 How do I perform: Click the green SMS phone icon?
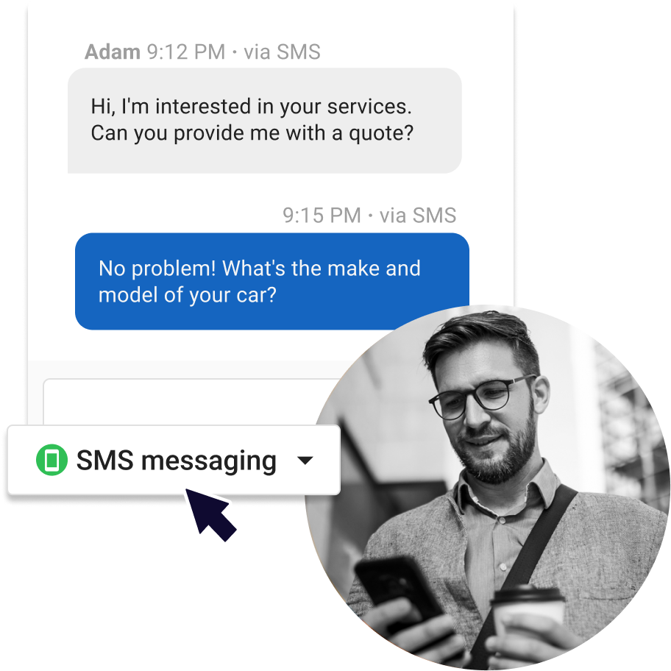click(x=52, y=460)
